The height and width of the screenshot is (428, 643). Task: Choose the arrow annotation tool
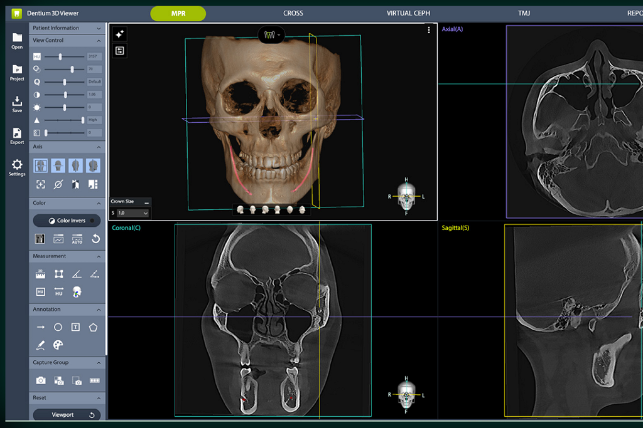coord(40,327)
